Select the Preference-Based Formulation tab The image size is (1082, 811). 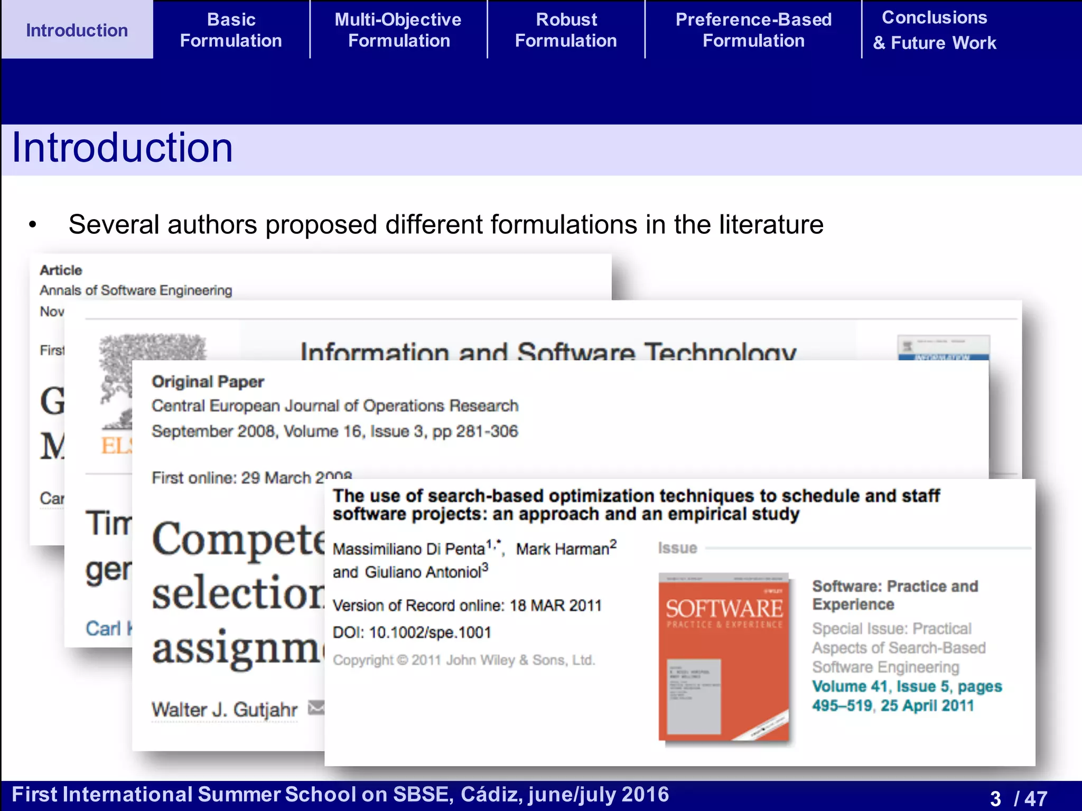pyautogui.click(x=753, y=30)
